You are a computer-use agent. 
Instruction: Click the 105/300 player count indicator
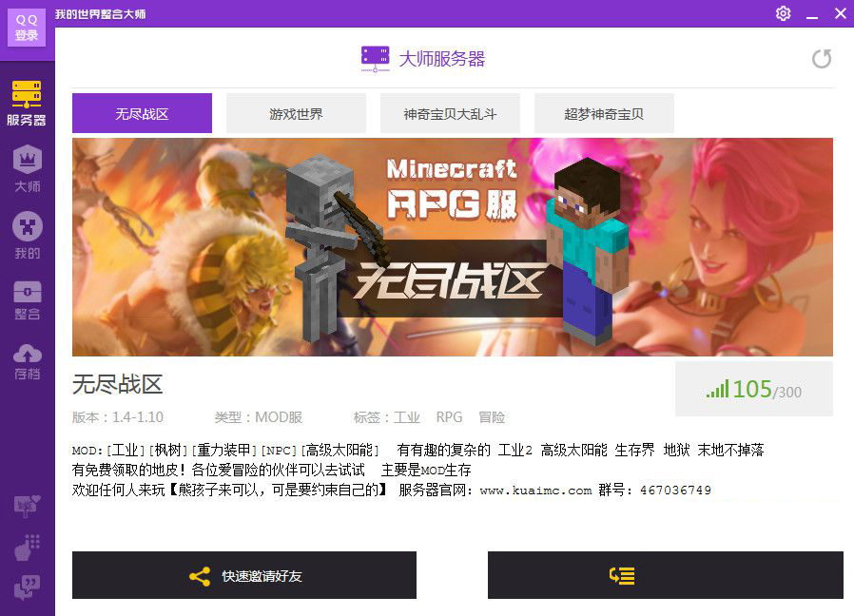754,389
